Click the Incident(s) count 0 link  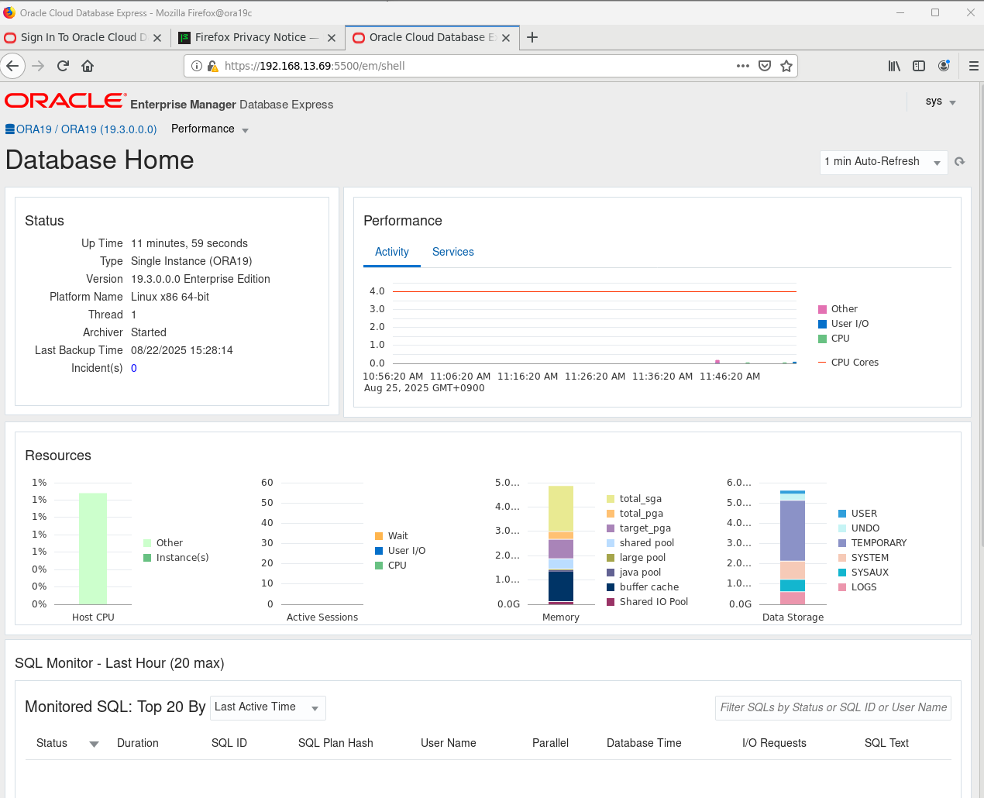(x=134, y=368)
